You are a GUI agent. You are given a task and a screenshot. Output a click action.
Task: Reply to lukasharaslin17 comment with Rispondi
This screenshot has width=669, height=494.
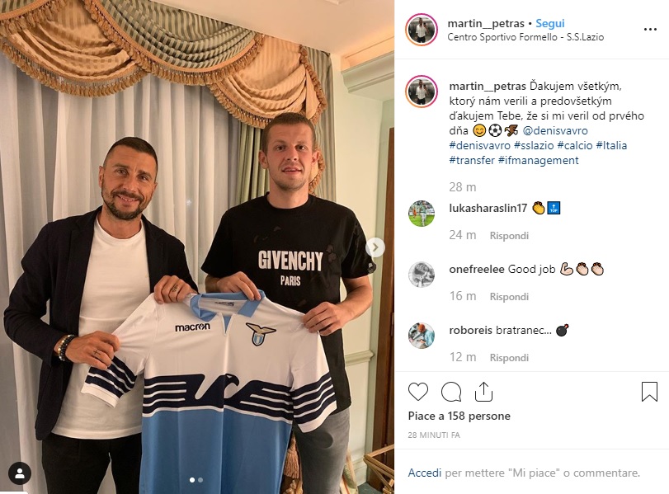pyautogui.click(x=509, y=236)
